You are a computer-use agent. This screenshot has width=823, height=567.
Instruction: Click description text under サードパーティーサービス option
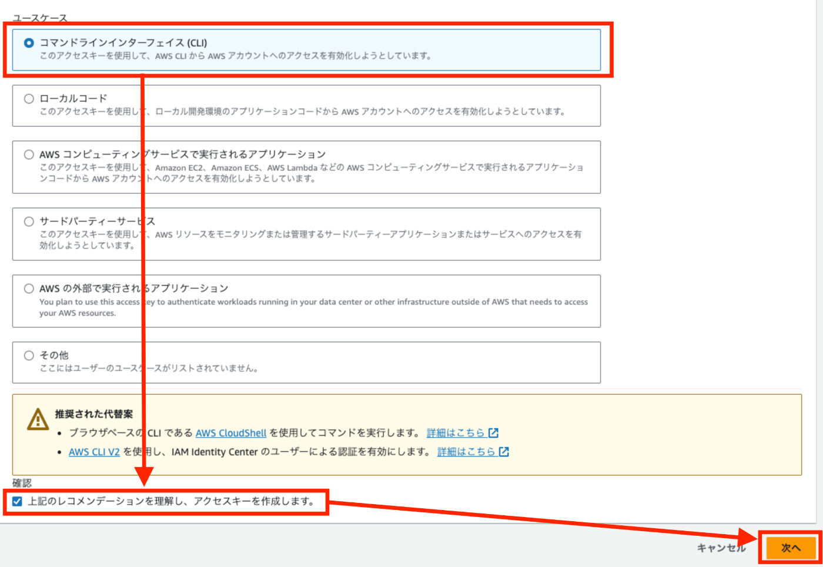[310, 240]
